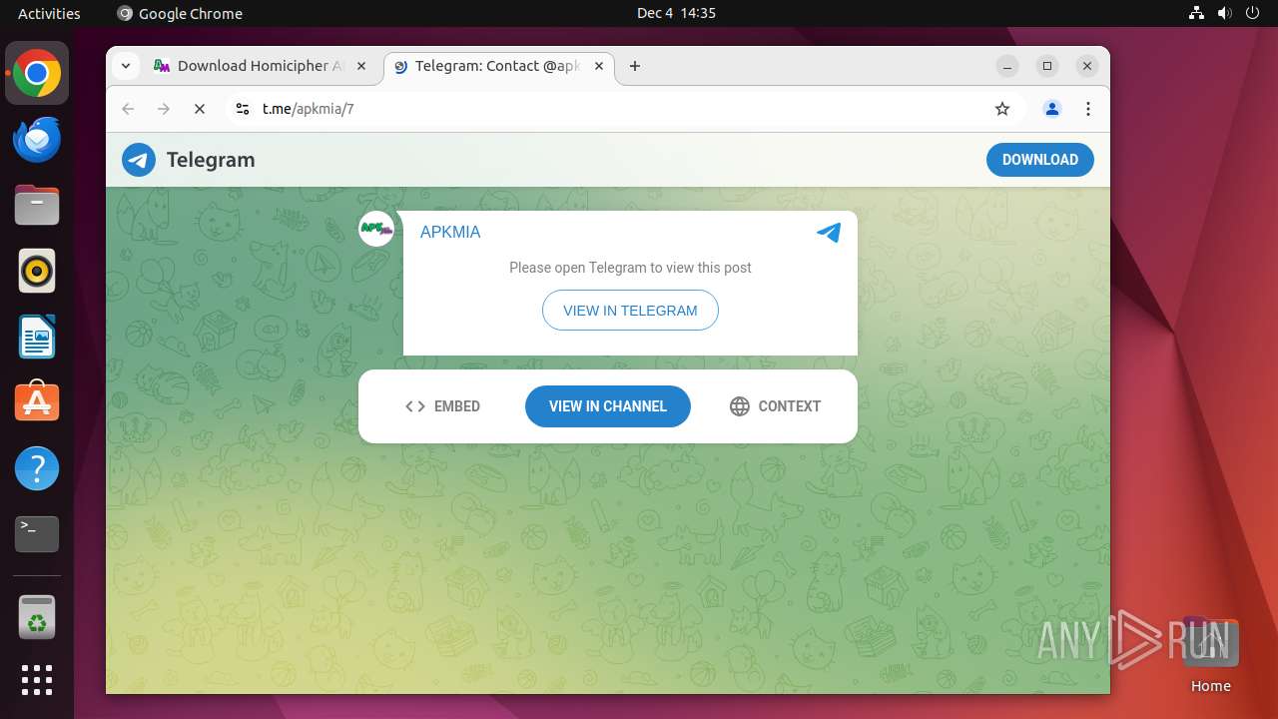Screen dimensions: 1278x719
Task: Click the paper plane icon in post card
Action: [x=829, y=232]
